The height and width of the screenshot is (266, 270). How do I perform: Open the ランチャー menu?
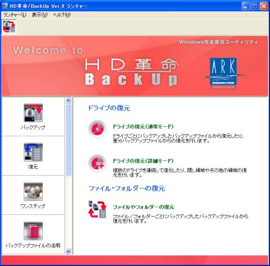click(x=15, y=15)
